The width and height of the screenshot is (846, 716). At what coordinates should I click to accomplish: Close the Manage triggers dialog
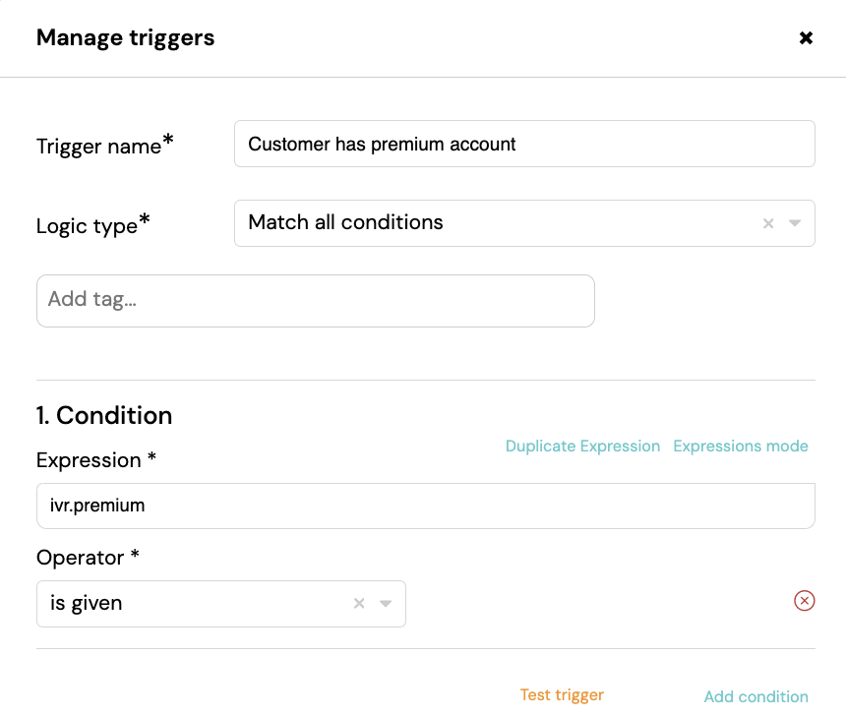pos(806,37)
